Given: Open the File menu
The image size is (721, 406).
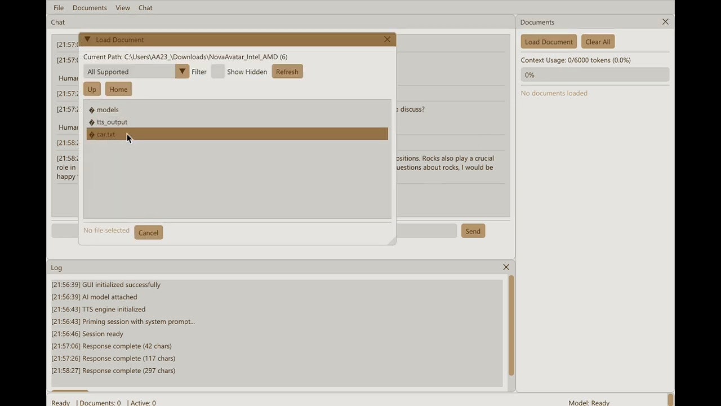Looking at the screenshot, I should tap(59, 8).
